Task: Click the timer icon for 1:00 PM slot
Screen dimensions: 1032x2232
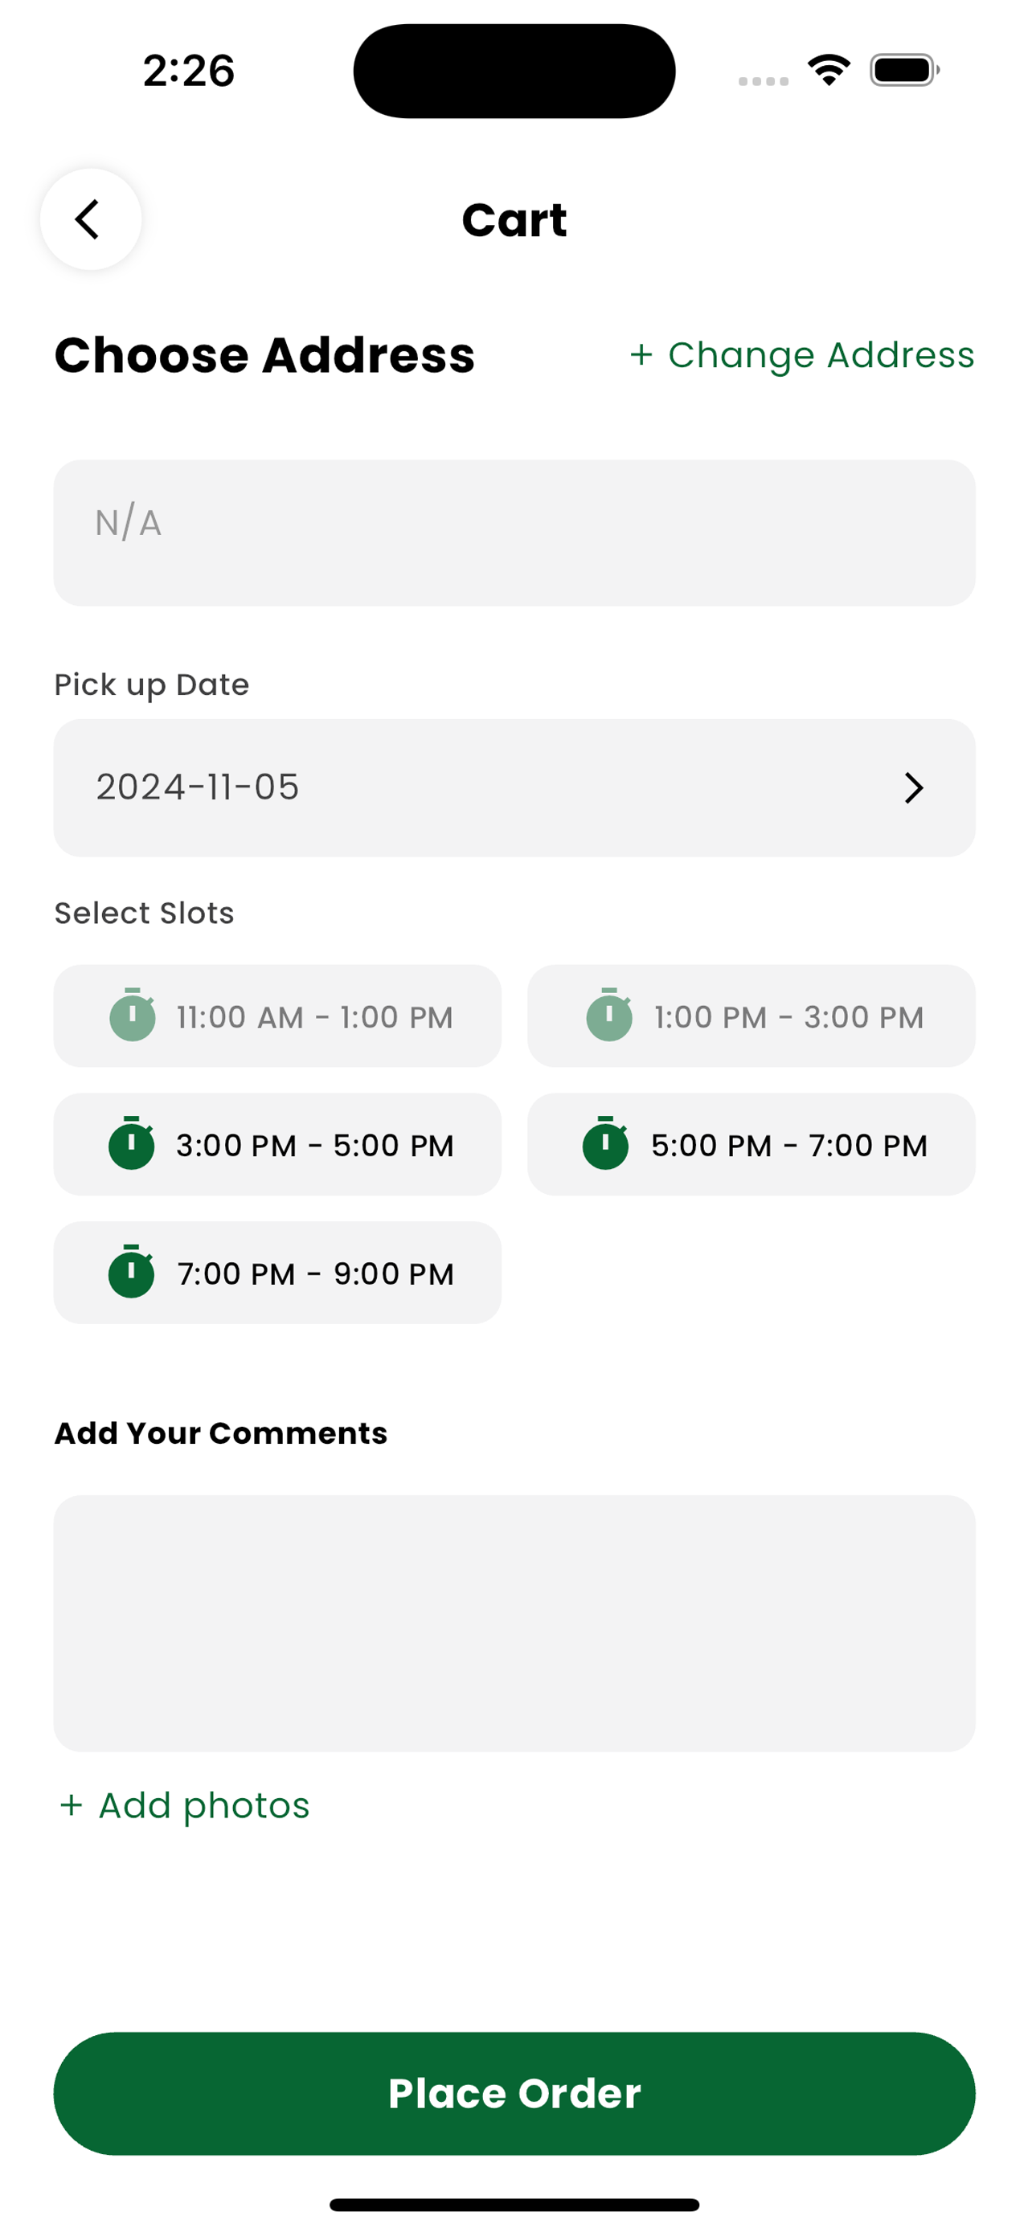Action: (x=609, y=1016)
